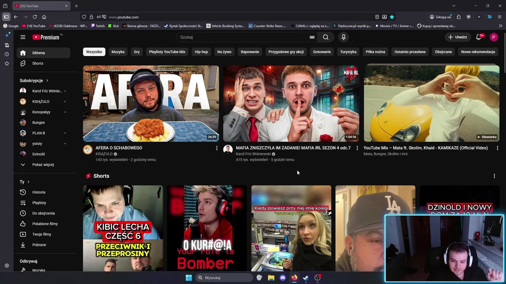Open Polubione filmy liked videos
Image resolution: width=506 pixels, height=284 pixels.
coord(43,224)
